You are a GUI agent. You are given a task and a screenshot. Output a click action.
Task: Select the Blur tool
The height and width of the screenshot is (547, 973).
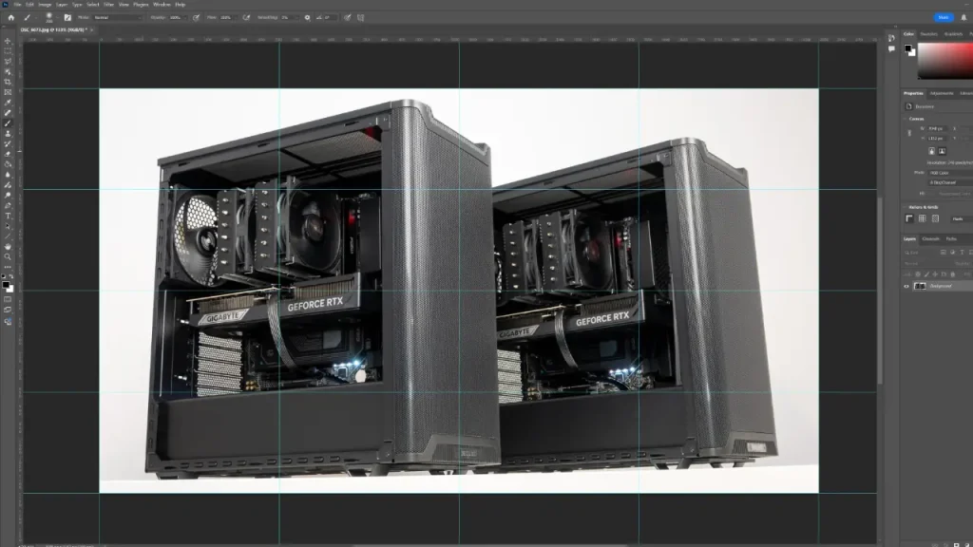[x=8, y=175]
